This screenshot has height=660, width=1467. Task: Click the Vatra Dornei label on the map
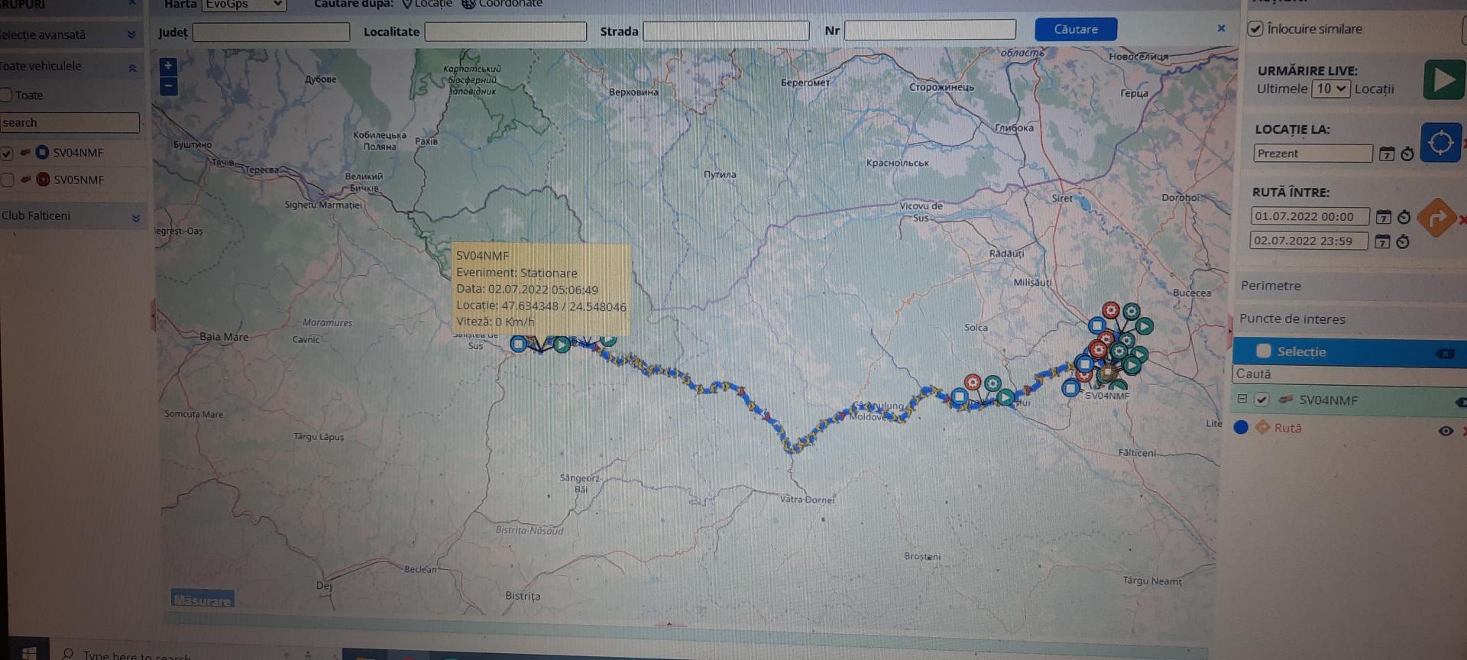pos(807,499)
